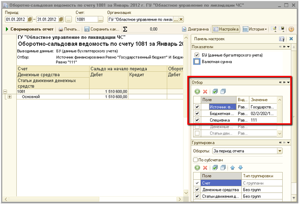This screenshot has width=299, height=204.
Task: Expand the Основной row in report
Action: point(10,97)
